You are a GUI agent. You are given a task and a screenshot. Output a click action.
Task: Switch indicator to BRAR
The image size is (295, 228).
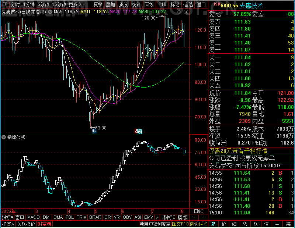95,217
